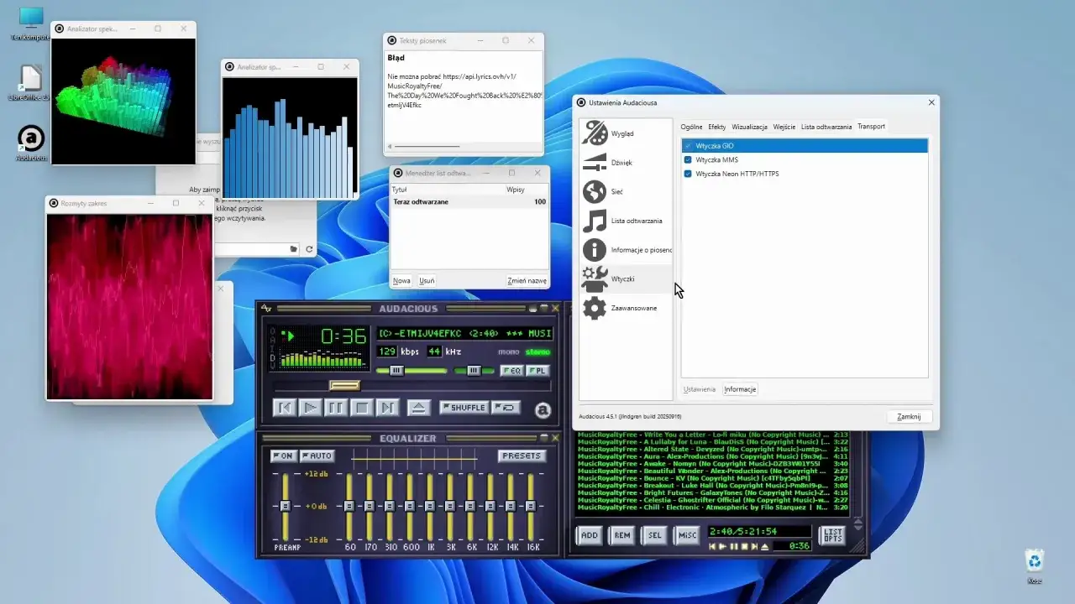Screen dimensions: 1075x604
Task: Toggle the Wtyczka GIO checkbox
Action: click(688, 146)
